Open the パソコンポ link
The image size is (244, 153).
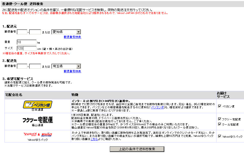pyautogui.click(x=157, y=107)
